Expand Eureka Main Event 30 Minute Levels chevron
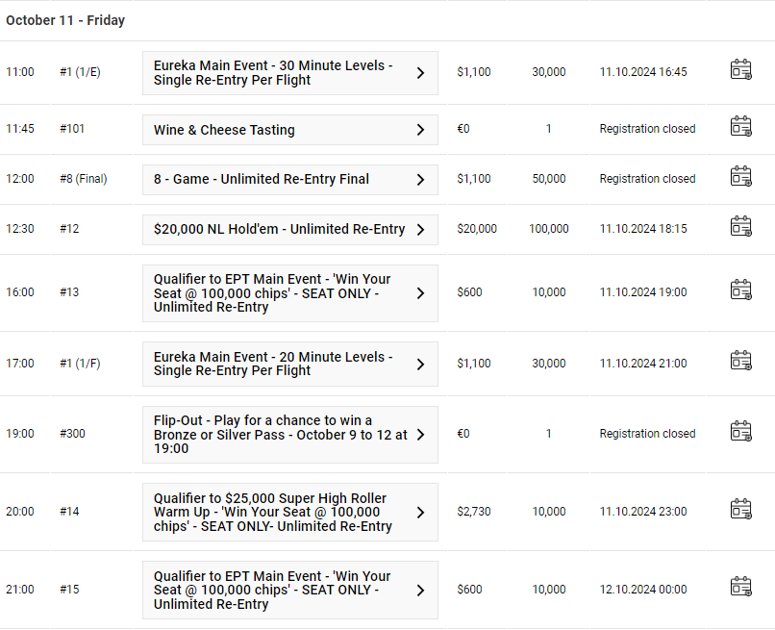 pos(420,73)
